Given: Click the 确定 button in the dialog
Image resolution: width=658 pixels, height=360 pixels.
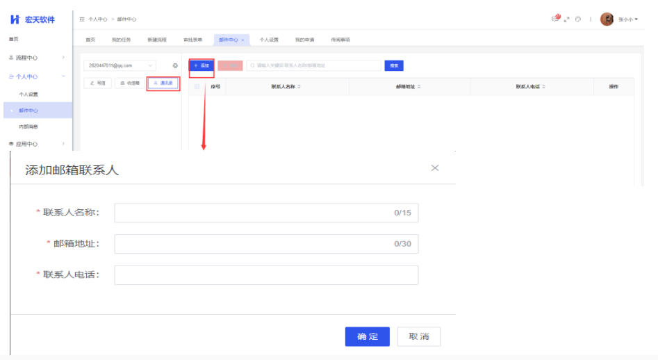Looking at the screenshot, I should pyautogui.click(x=367, y=336).
